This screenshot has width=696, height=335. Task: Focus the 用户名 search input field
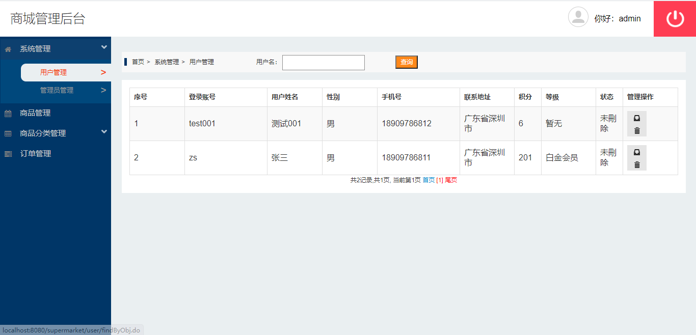tap(324, 63)
